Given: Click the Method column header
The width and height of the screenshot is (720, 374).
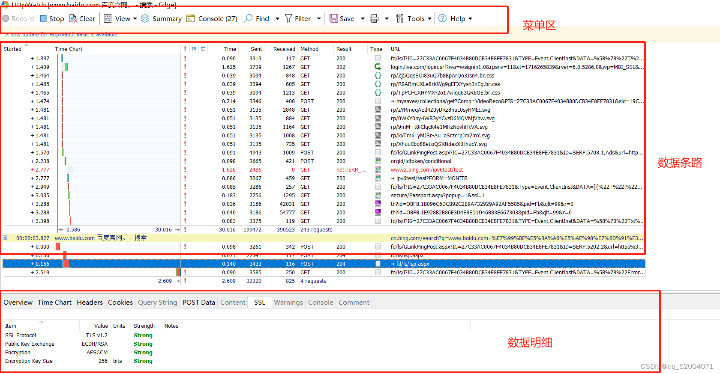Looking at the screenshot, I should pyautogui.click(x=309, y=49).
